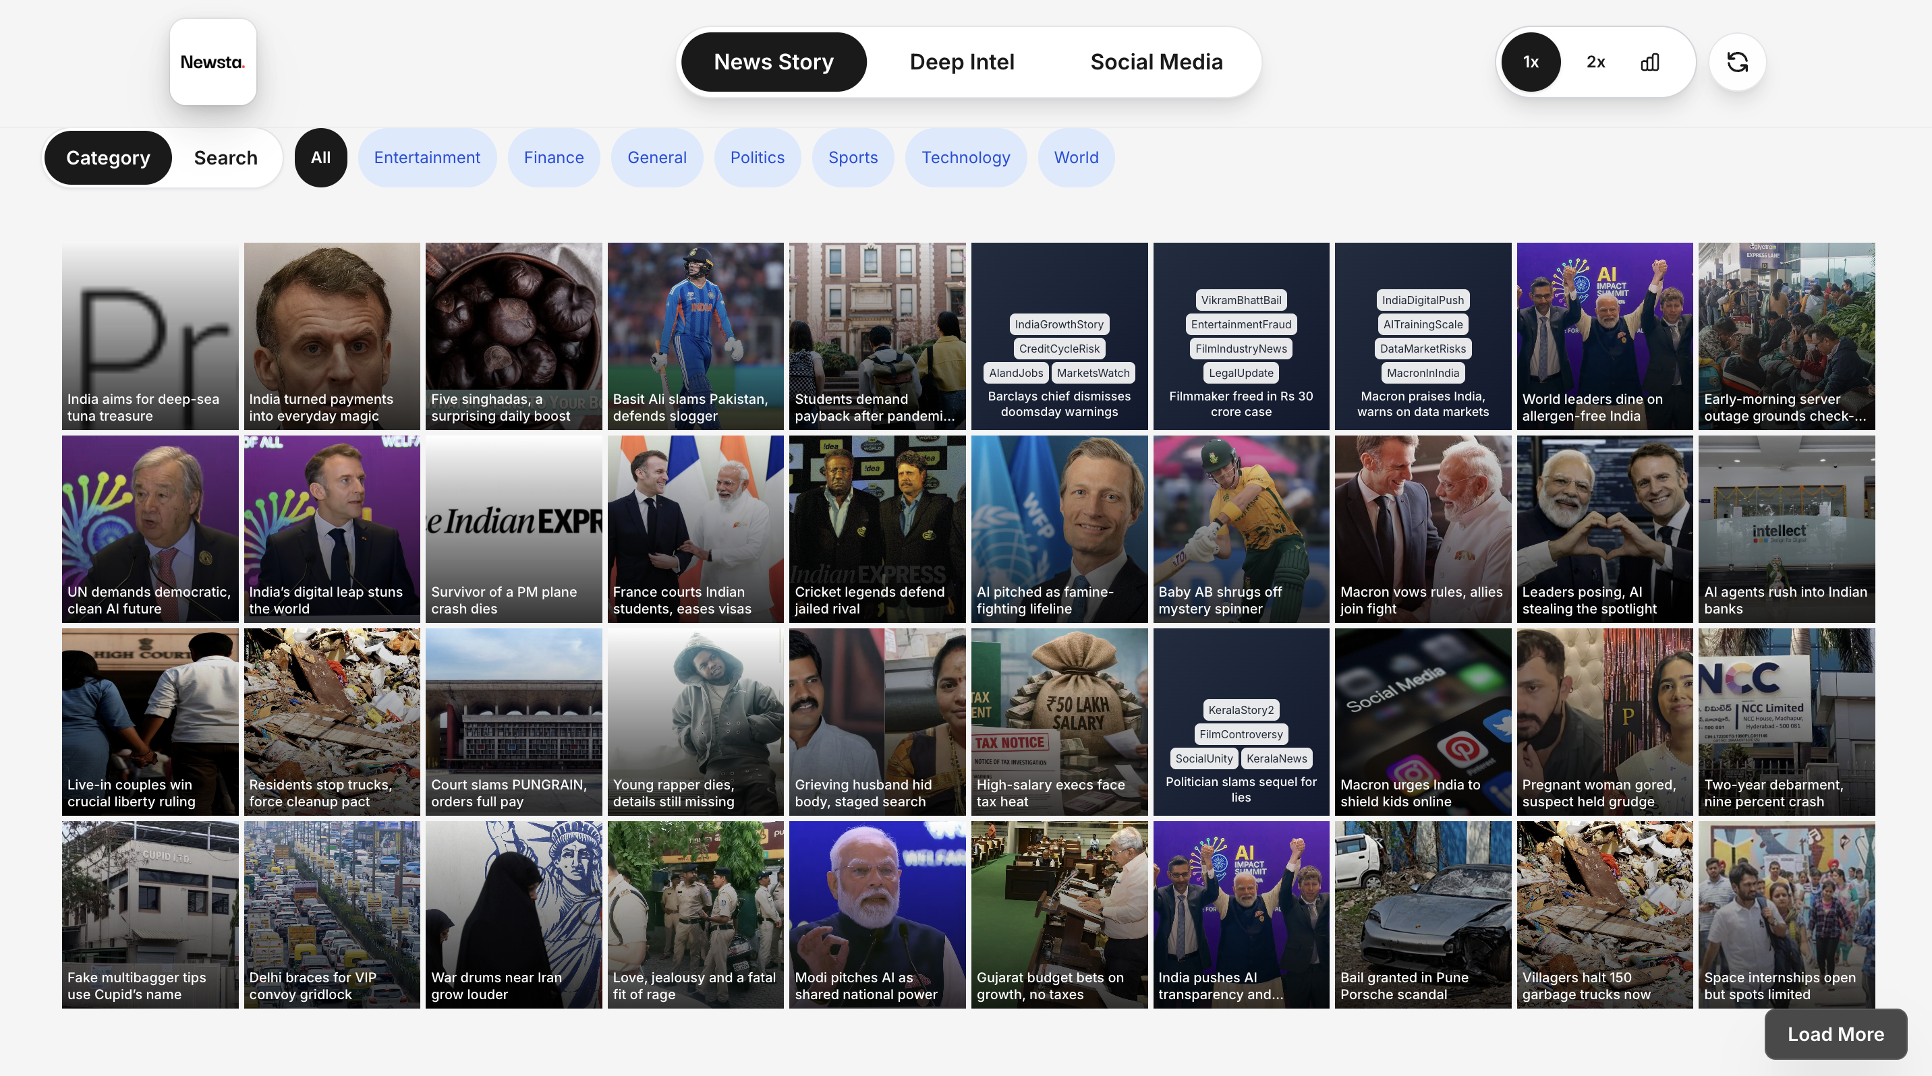Open the Deep Intel tab
The image size is (1932, 1076).
click(961, 62)
